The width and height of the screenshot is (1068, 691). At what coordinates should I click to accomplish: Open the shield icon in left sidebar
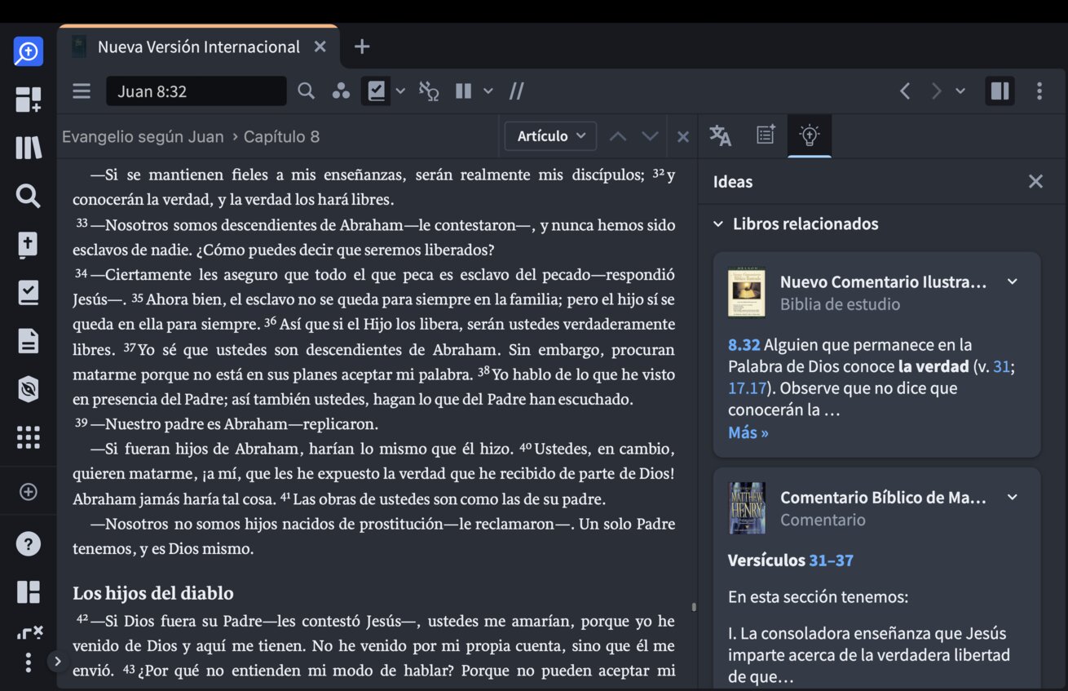(x=28, y=389)
